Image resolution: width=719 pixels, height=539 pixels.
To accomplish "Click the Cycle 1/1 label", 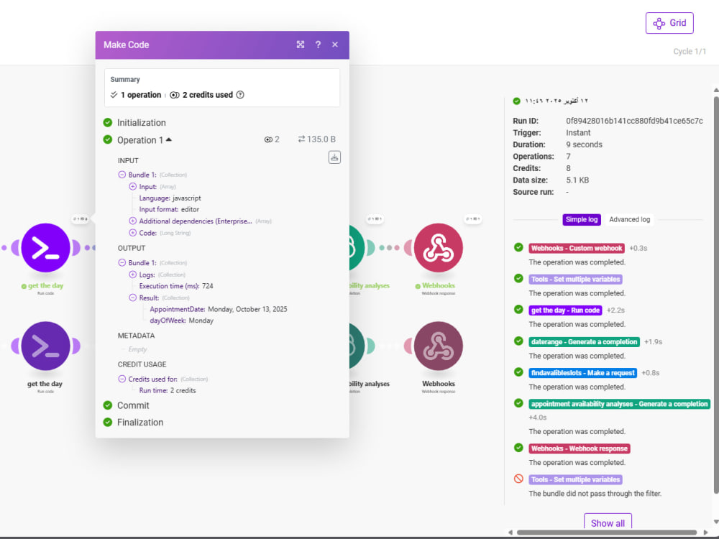I will click(690, 51).
